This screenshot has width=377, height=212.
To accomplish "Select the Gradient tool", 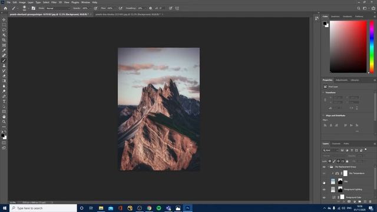I will [x=4, y=81].
